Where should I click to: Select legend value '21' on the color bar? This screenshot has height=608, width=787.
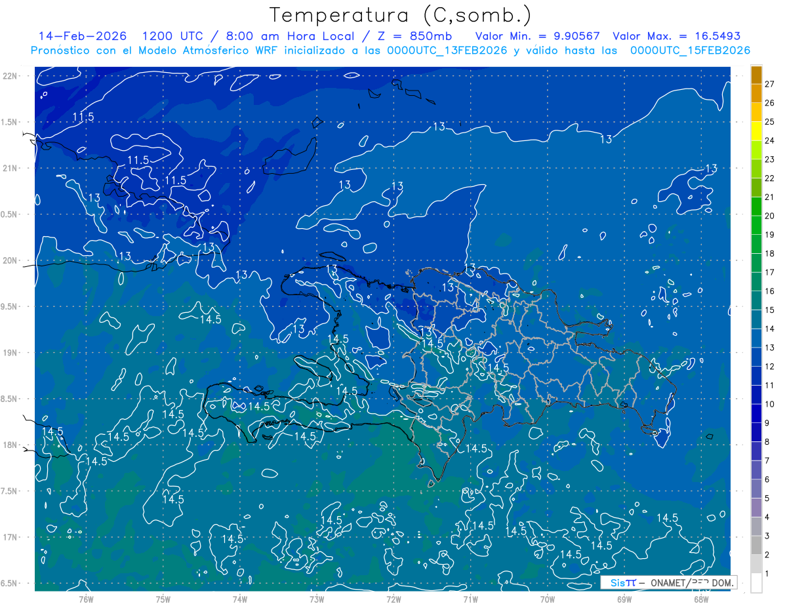769,197
